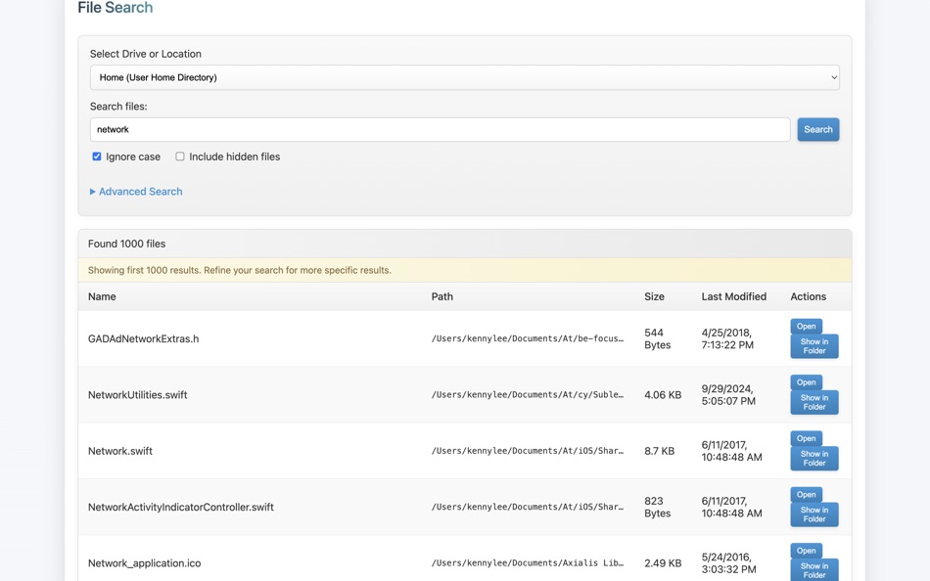Open the Network.swift file
This screenshot has width=930, height=581.
coord(806,438)
